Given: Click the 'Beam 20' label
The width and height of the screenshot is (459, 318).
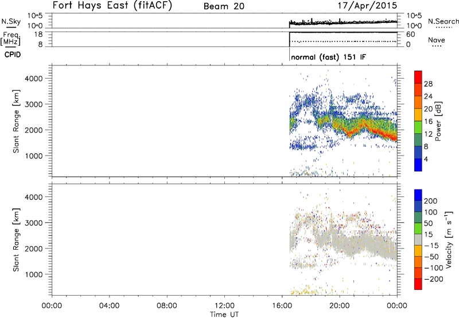Looking at the screenshot, I should tap(224, 6).
